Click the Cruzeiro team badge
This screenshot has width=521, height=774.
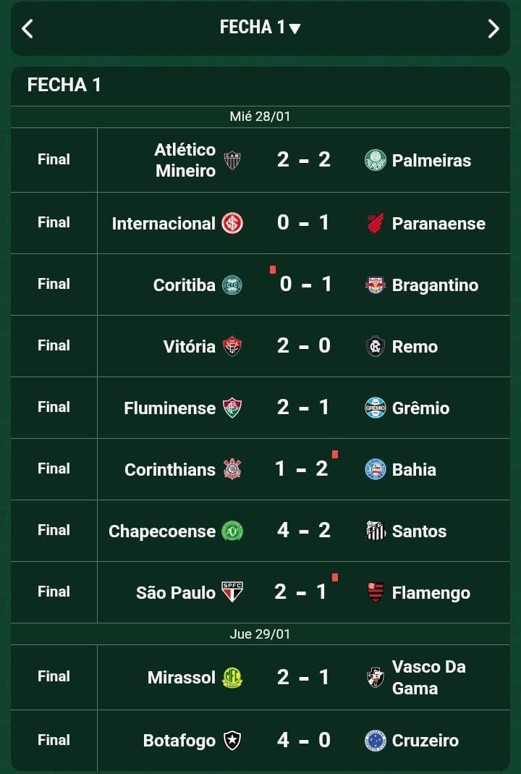tap(375, 740)
